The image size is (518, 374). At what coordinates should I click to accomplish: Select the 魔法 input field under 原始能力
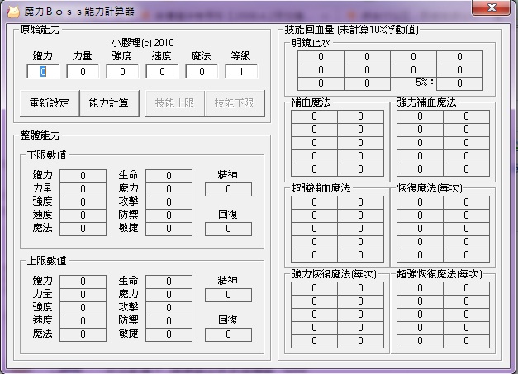click(x=202, y=72)
